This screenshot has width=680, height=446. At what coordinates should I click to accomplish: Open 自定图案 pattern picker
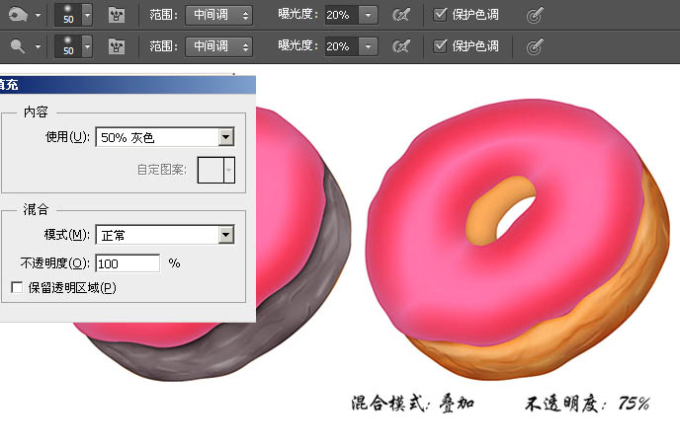click(216, 170)
